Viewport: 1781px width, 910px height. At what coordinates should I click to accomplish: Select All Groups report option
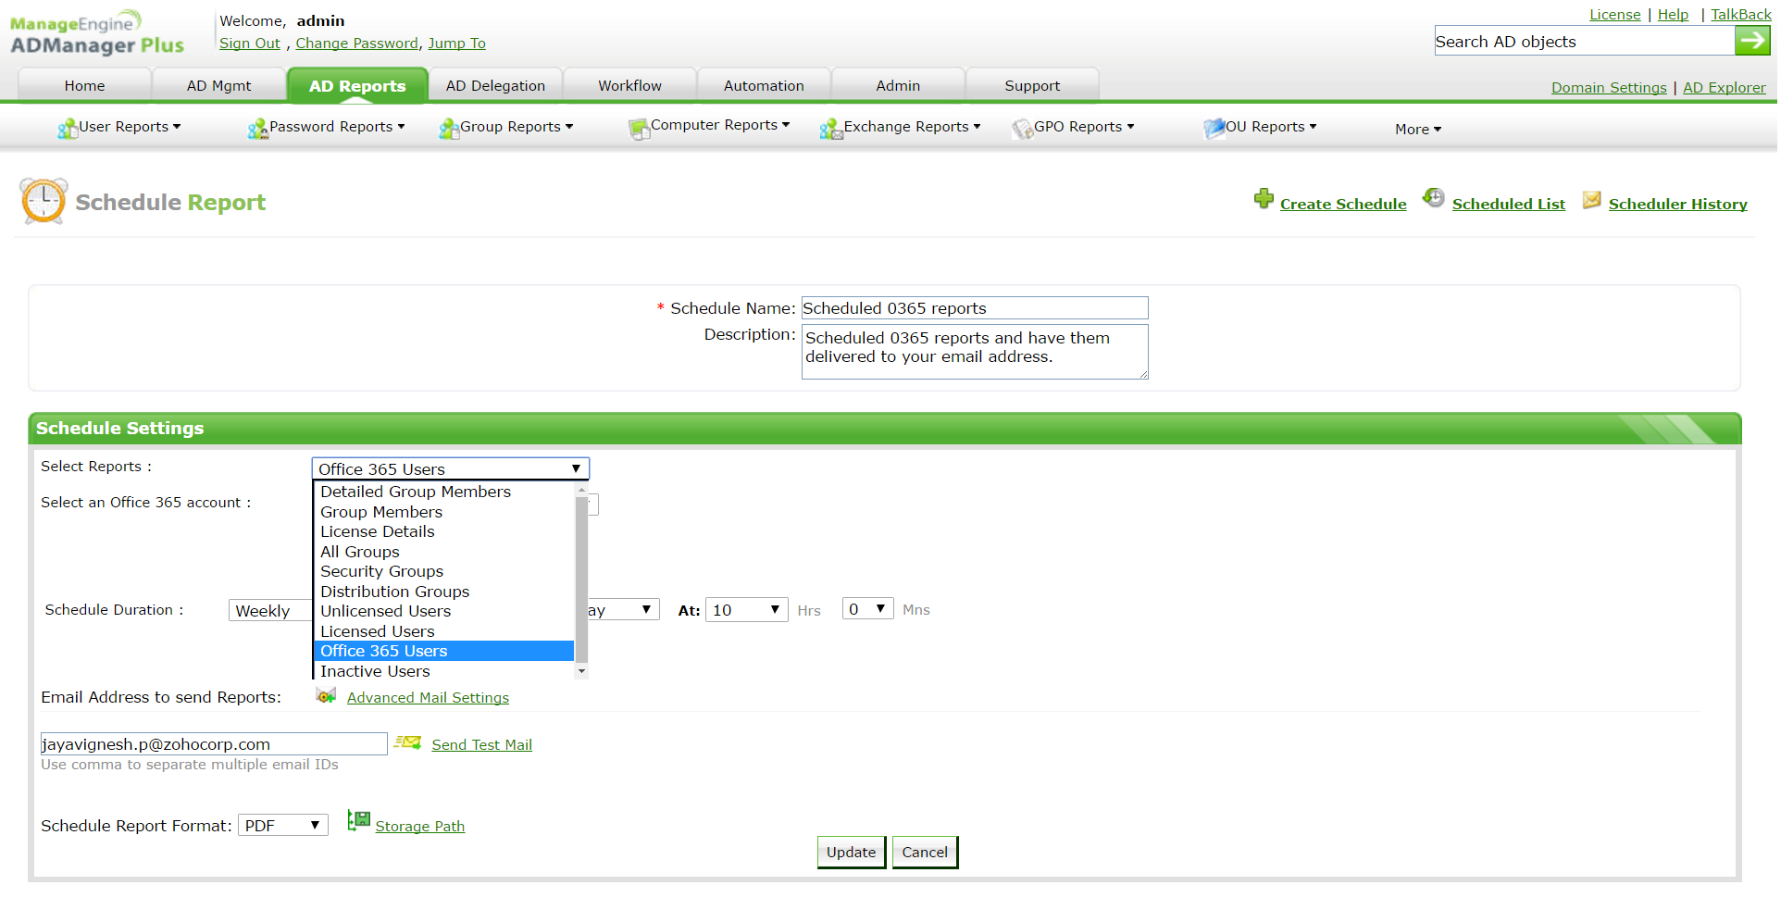(x=444, y=552)
